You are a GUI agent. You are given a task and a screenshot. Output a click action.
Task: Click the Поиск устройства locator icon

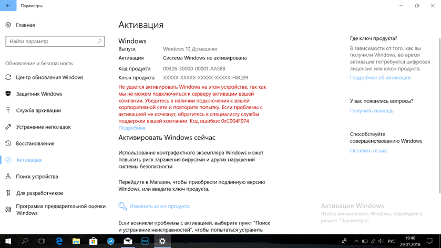(8, 177)
